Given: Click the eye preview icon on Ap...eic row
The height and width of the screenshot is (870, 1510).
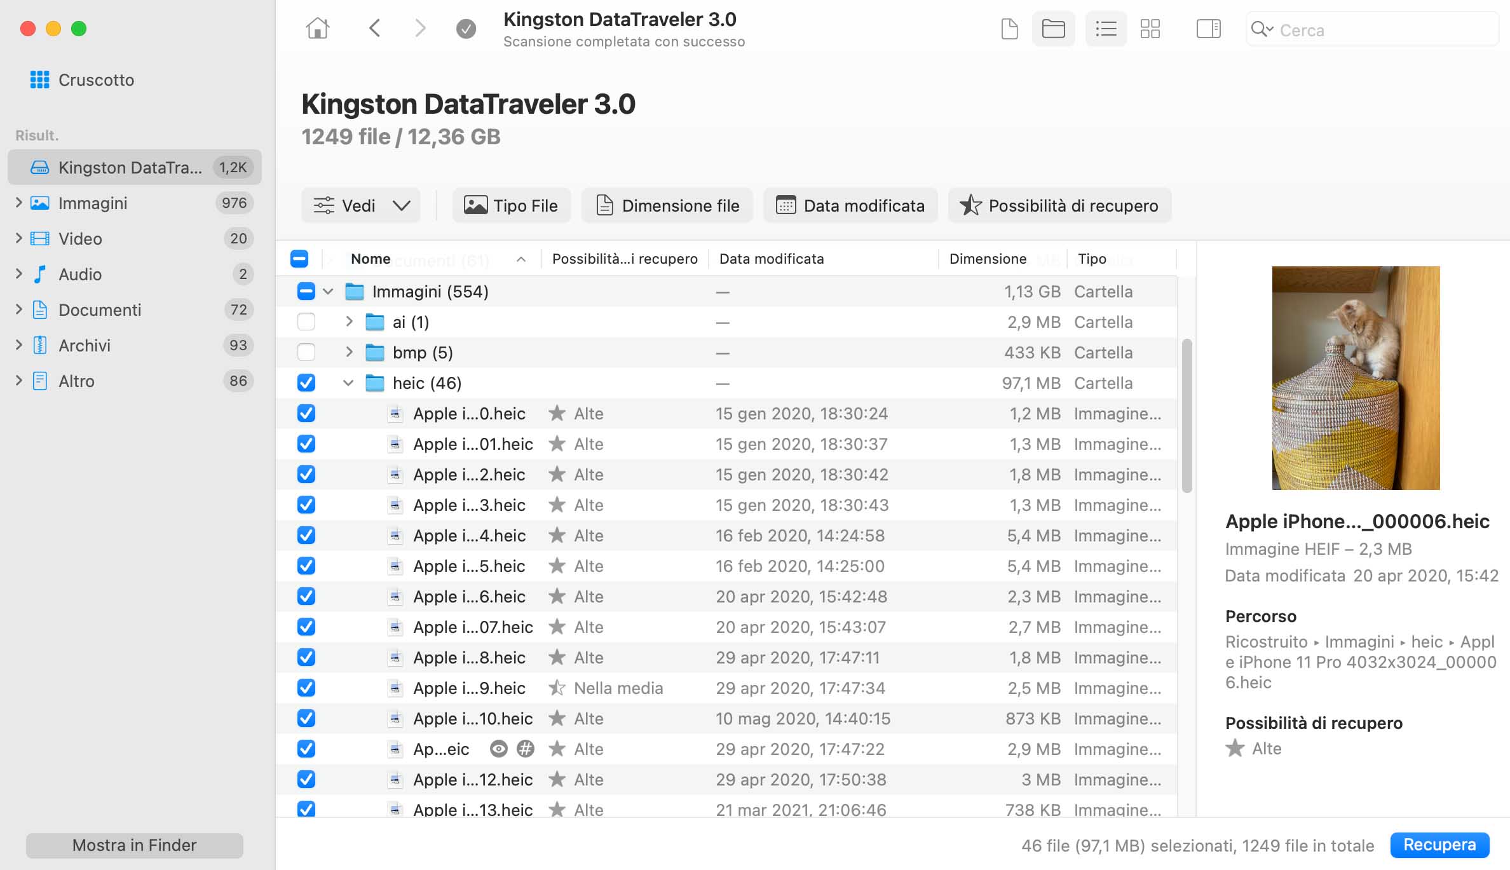Looking at the screenshot, I should click(499, 749).
